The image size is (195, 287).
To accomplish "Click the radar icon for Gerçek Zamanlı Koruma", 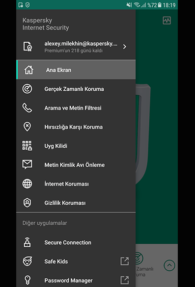I will [27, 89].
